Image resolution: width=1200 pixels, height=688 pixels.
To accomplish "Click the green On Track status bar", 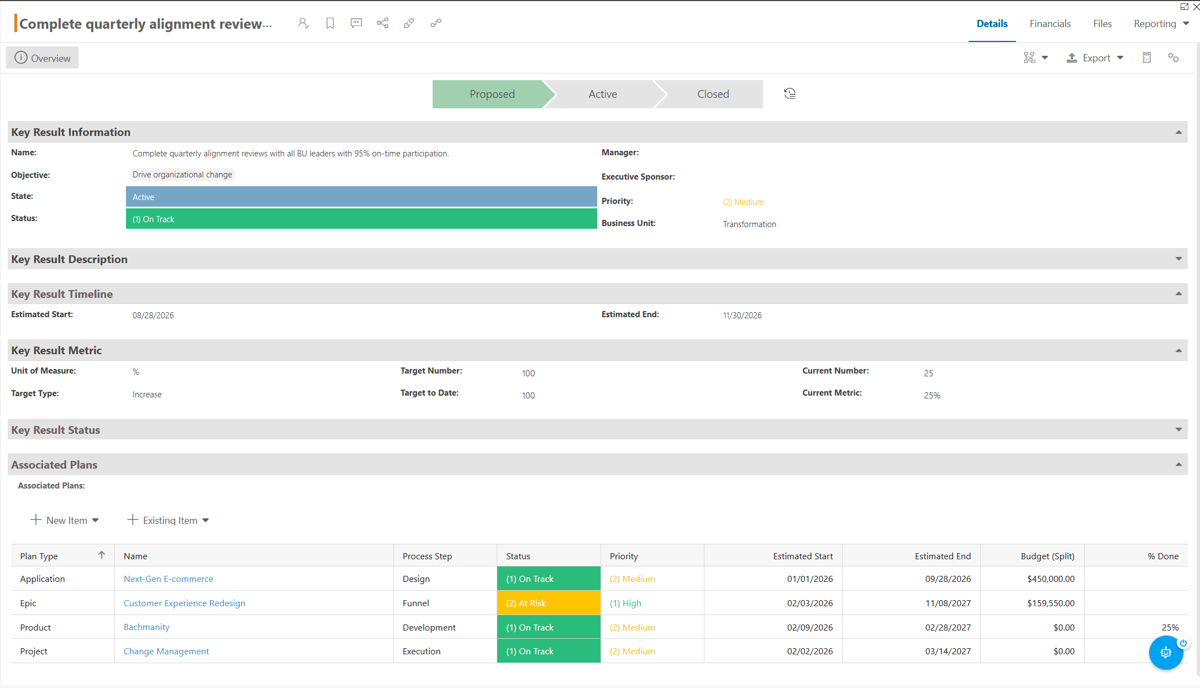I will [361, 219].
